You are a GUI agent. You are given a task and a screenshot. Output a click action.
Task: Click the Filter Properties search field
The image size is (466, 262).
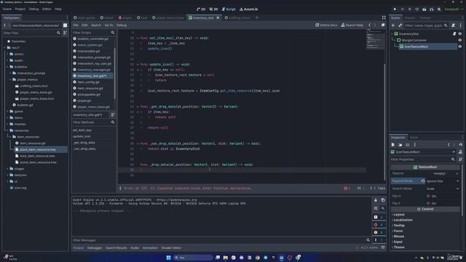coord(422,159)
